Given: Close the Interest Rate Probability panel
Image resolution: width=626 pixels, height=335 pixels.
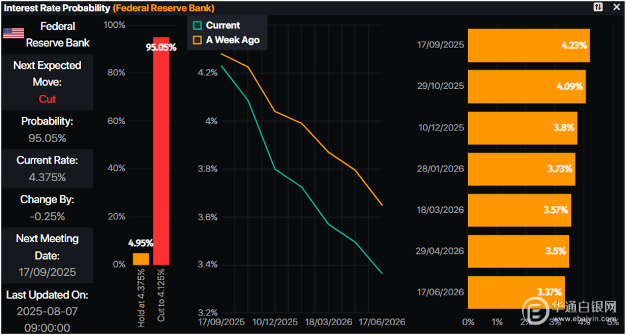Looking at the screenshot, I should [616, 7].
